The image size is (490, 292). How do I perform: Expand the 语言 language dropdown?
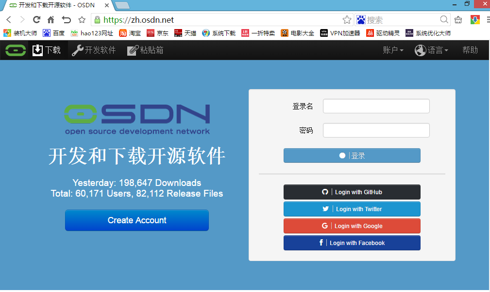point(431,50)
